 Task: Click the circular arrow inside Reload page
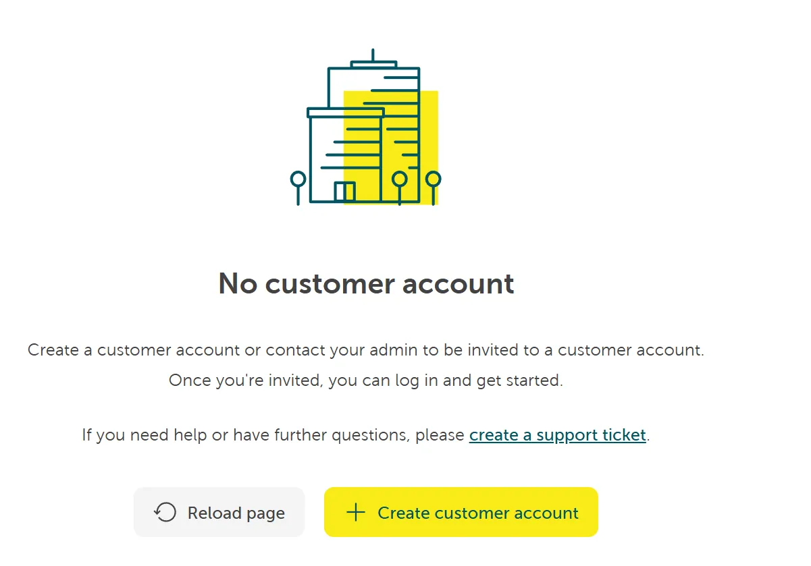164,513
